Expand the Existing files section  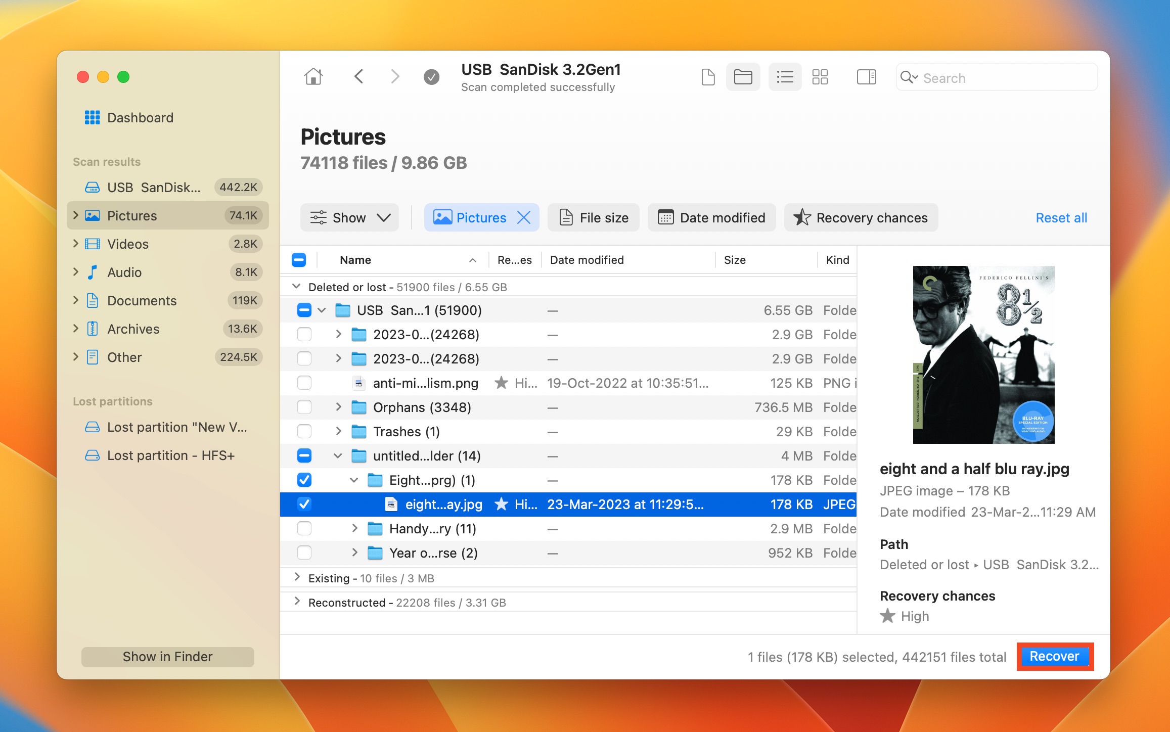coord(297,577)
